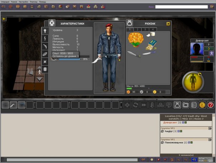Image resolution: width=216 pixels, height=163 pixels.
Task: Open the Настройки menu
Action: [23, 2]
